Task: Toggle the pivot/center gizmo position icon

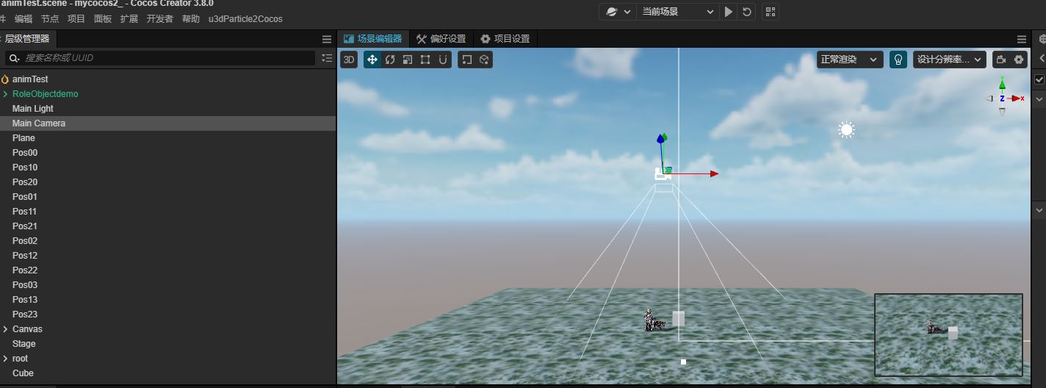Action: click(466, 60)
